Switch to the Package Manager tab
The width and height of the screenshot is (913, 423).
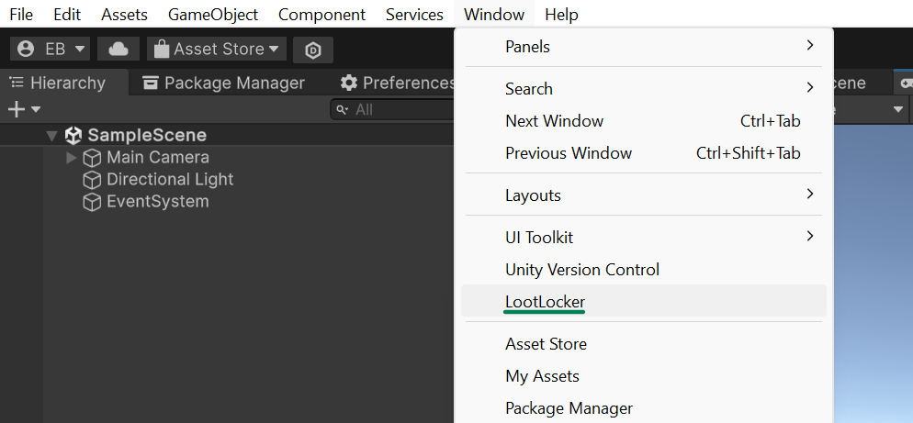223,83
